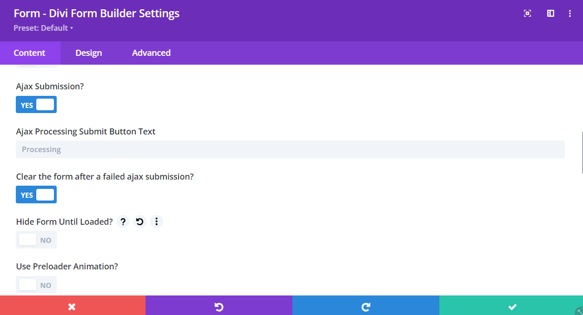The image size is (583, 315).
Task: Undo the last settings change
Action: tap(219, 306)
